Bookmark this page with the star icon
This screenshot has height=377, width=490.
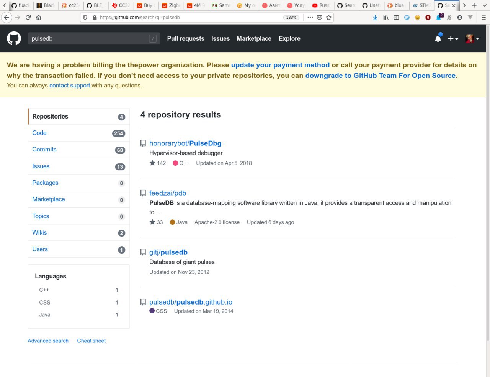(328, 17)
